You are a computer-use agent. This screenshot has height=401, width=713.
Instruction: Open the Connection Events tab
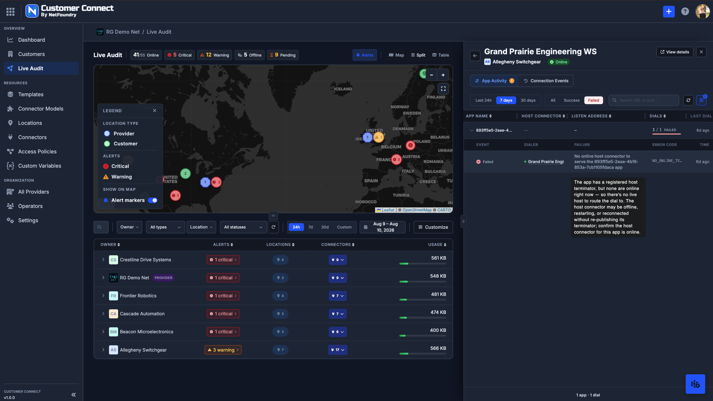[546, 81]
